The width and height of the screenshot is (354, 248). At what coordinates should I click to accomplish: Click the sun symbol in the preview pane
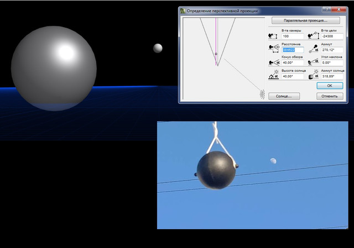click(x=262, y=94)
